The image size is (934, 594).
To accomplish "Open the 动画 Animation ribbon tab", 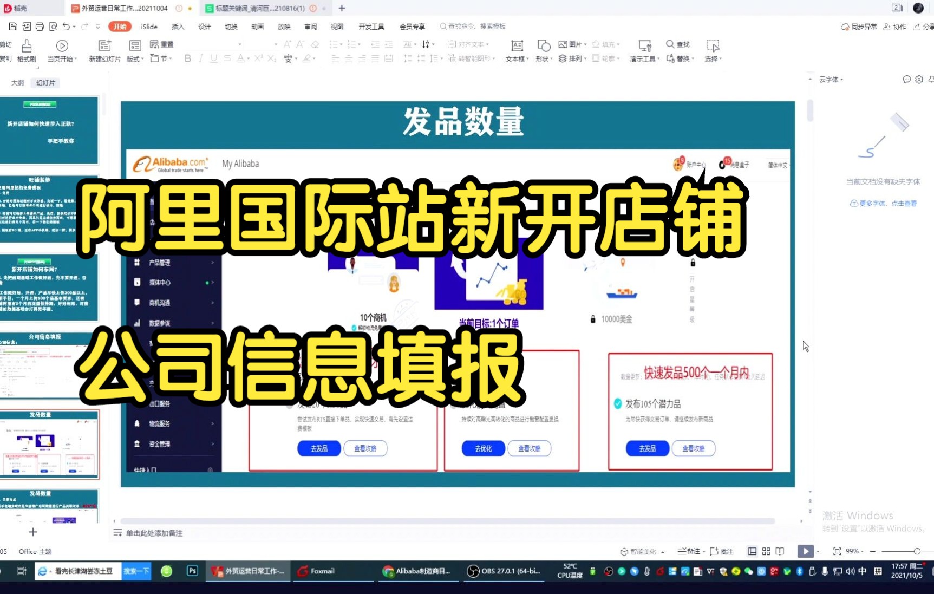I will (257, 27).
